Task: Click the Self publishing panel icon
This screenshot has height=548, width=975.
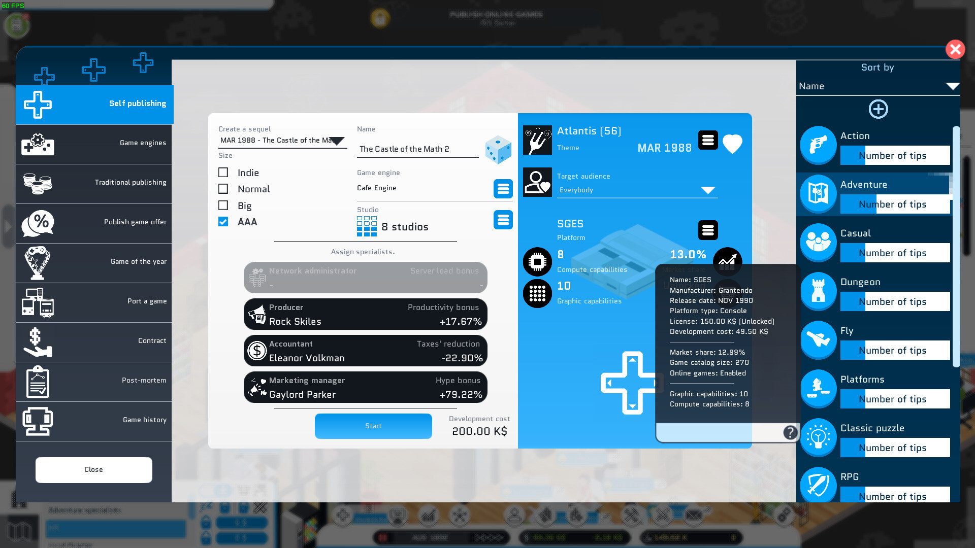Action: 38,104
